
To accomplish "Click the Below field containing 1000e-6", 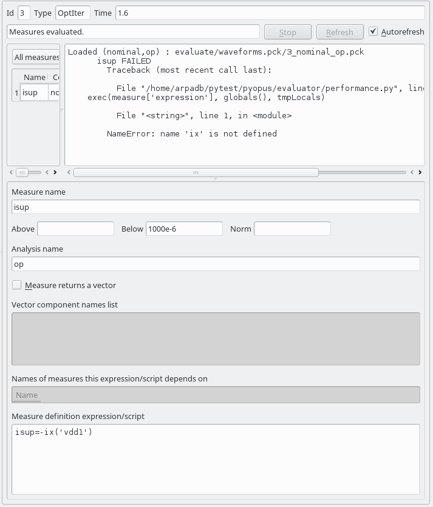I will [x=184, y=229].
